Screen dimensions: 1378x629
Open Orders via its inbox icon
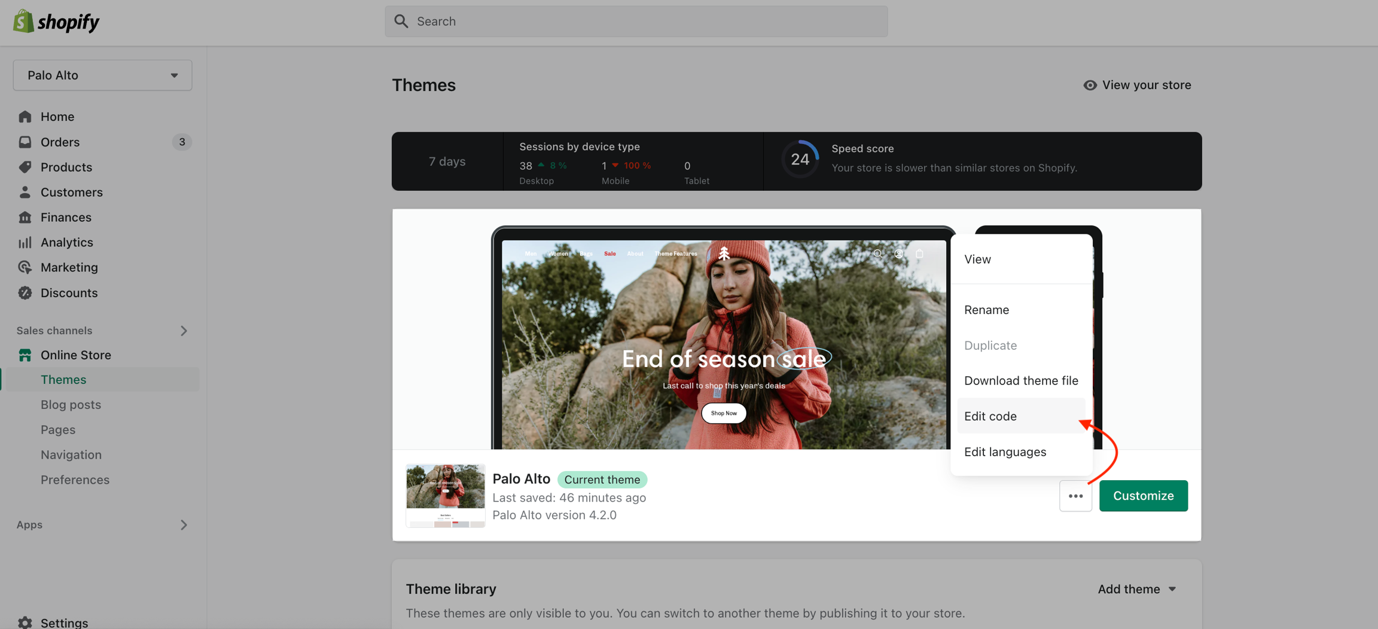[25, 142]
